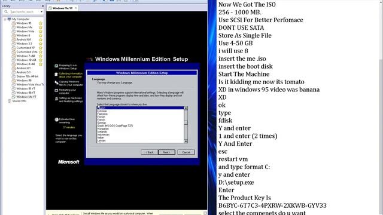Open Windows Vista Virus Test VM
The image size is (383, 215).
click(30, 85)
